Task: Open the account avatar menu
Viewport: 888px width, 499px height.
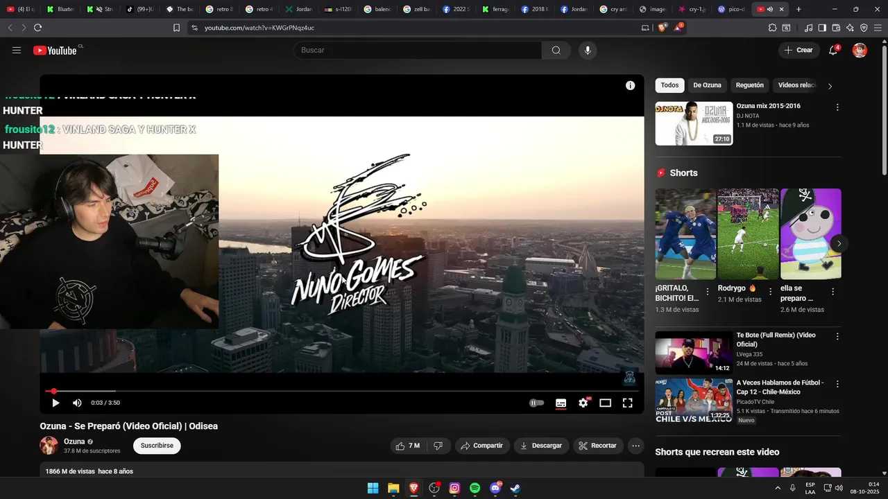Action: coord(860,50)
